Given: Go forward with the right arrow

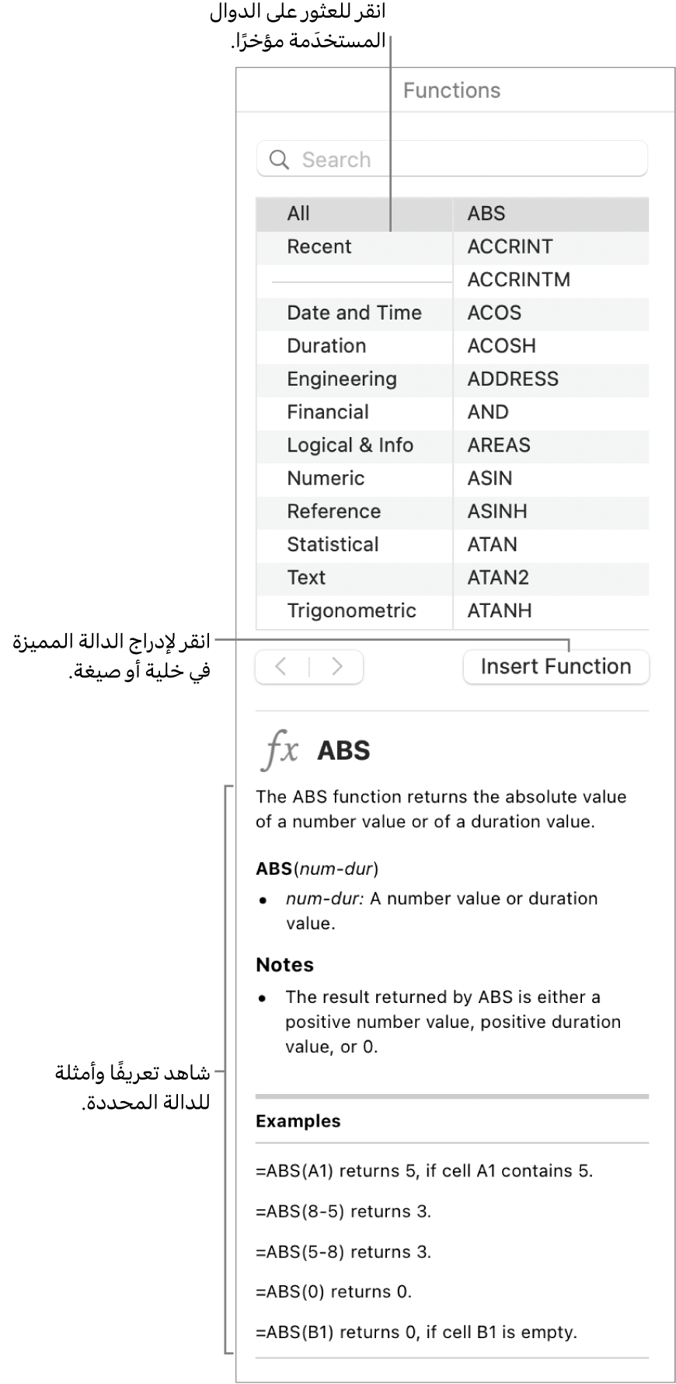Looking at the screenshot, I should [x=336, y=666].
